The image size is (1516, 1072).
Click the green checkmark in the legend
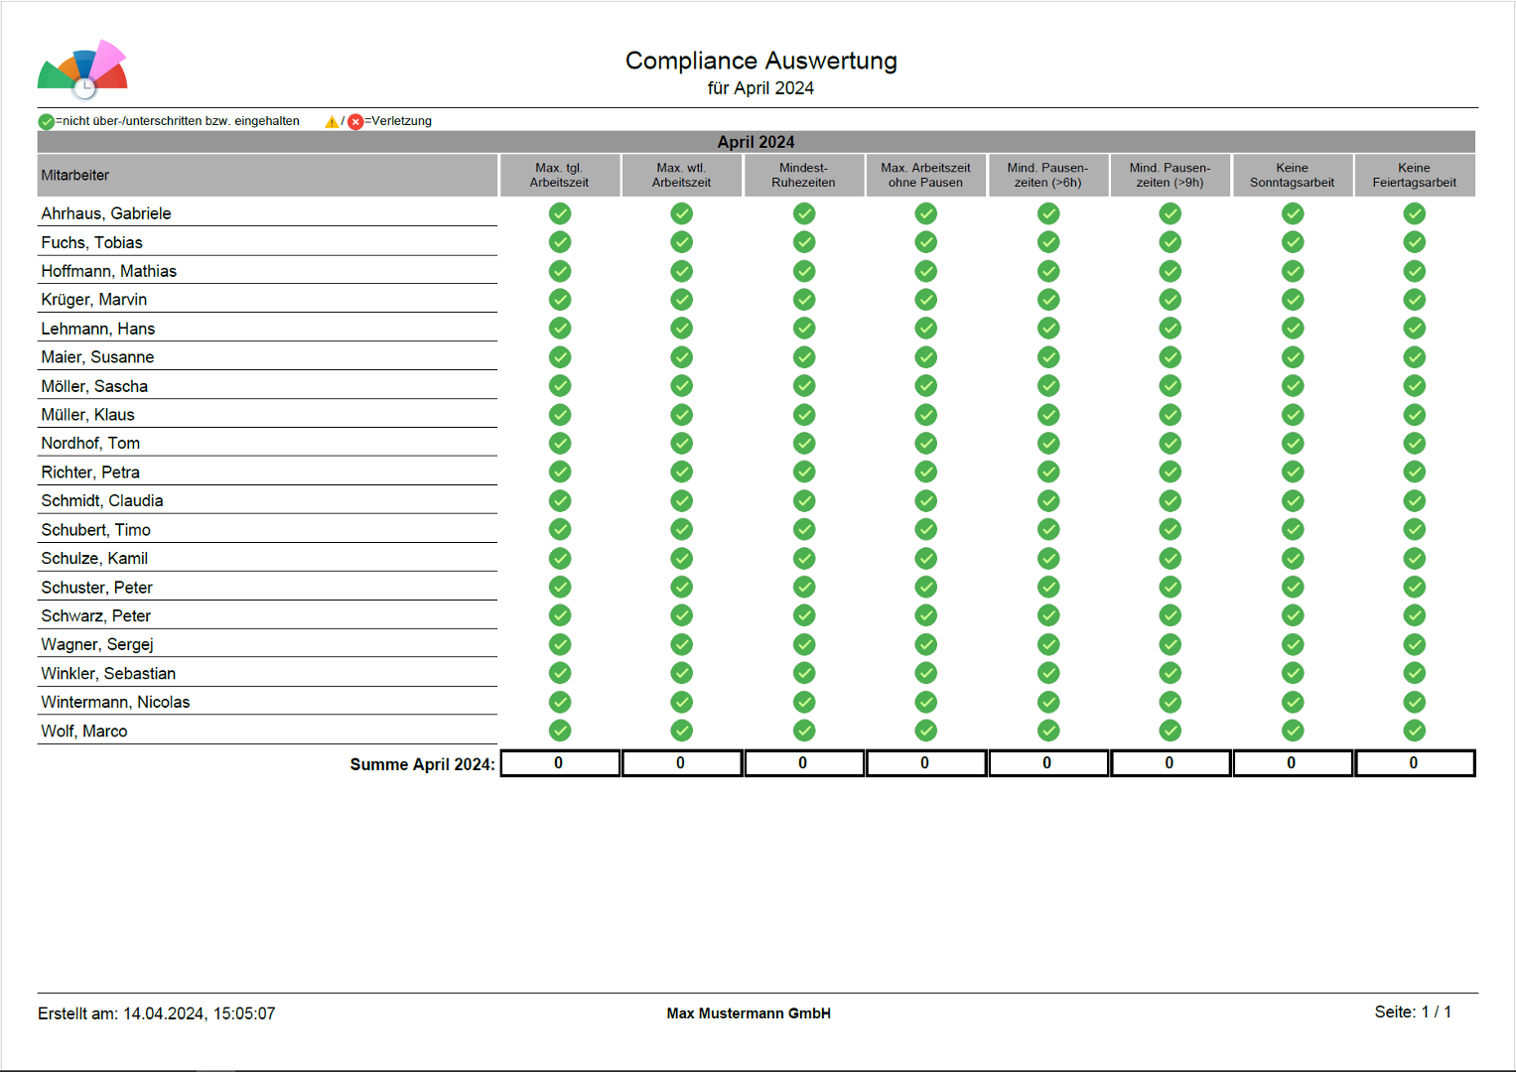point(46,122)
